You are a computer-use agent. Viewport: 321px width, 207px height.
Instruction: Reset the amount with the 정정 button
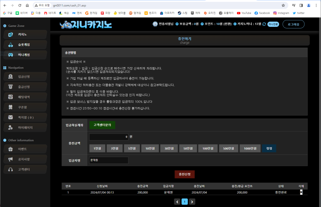[x=269, y=149]
